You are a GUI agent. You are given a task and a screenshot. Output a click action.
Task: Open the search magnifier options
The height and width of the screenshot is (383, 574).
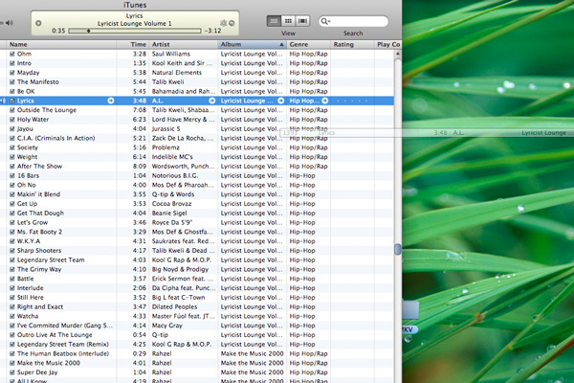325,21
